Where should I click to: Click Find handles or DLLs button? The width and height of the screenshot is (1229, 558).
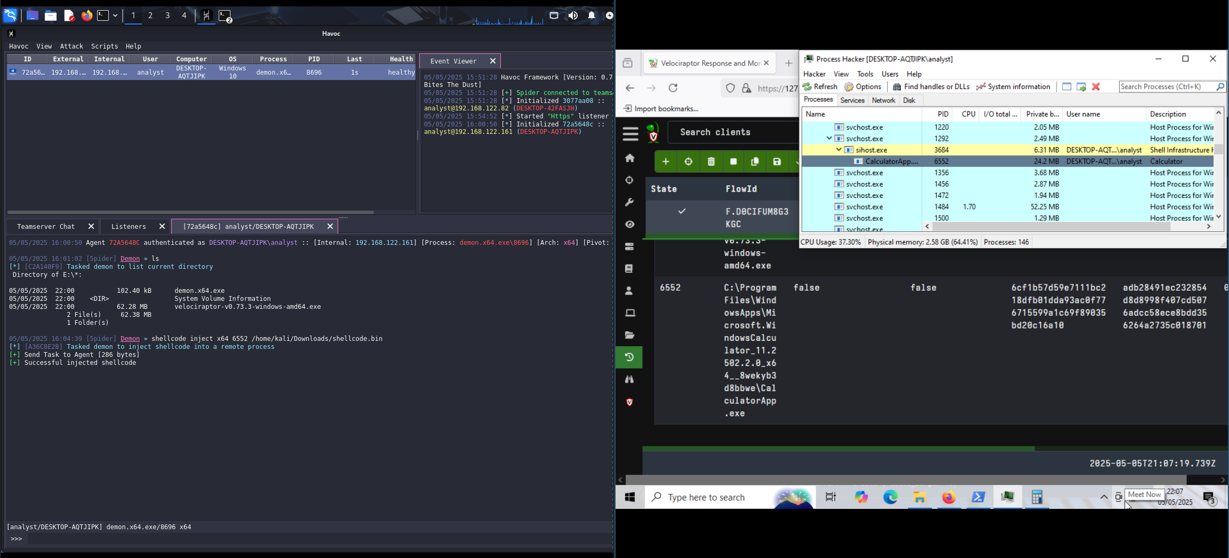931,86
